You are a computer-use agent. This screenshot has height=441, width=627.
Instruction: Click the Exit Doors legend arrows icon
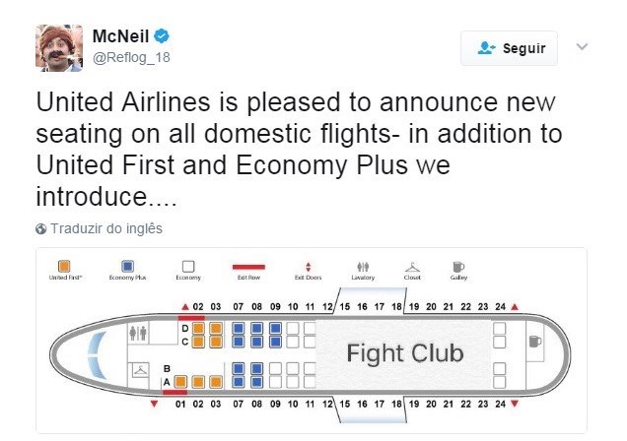tap(308, 267)
